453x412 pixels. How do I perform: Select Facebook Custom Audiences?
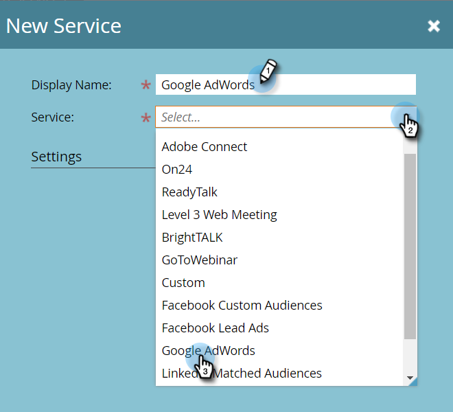[x=279, y=306]
